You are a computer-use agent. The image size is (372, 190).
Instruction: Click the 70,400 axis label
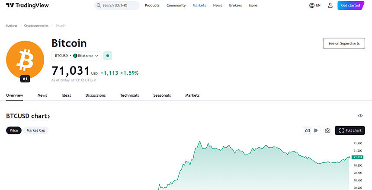pos(358,180)
